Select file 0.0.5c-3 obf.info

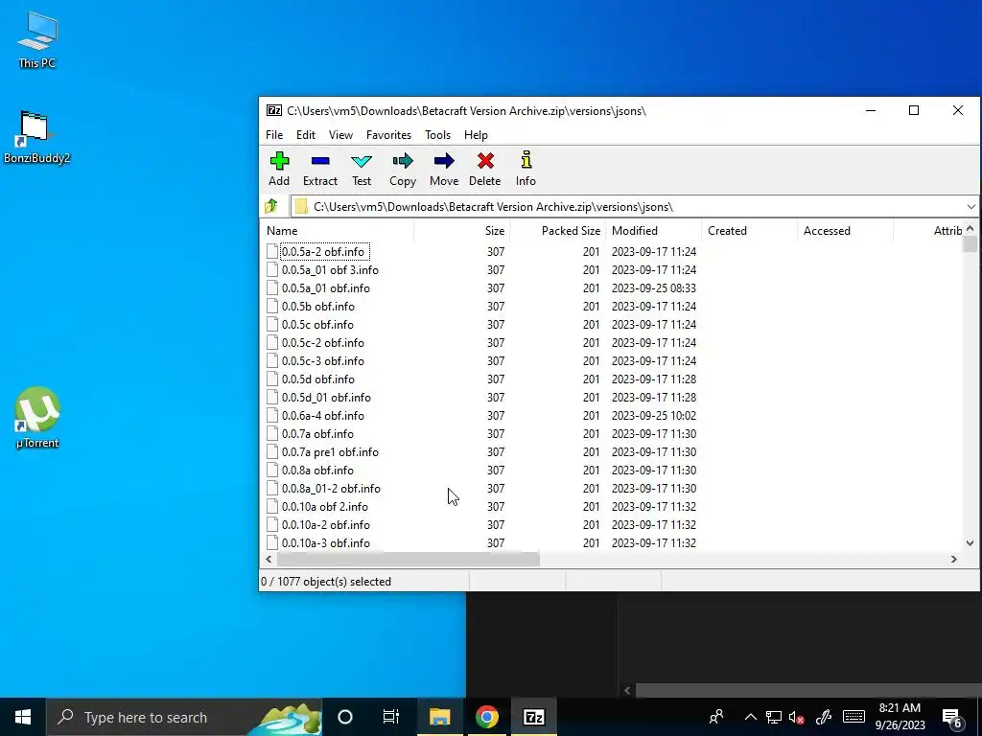[x=322, y=360]
